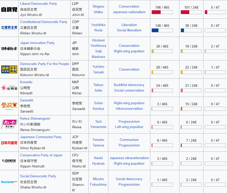Open the Japanese ultranationalism link
Image resolution: width=227 pixels, height=193 pixels.
coord(129,158)
